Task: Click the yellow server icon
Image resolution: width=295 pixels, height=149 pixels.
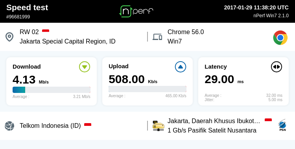Action: [x=158, y=126]
